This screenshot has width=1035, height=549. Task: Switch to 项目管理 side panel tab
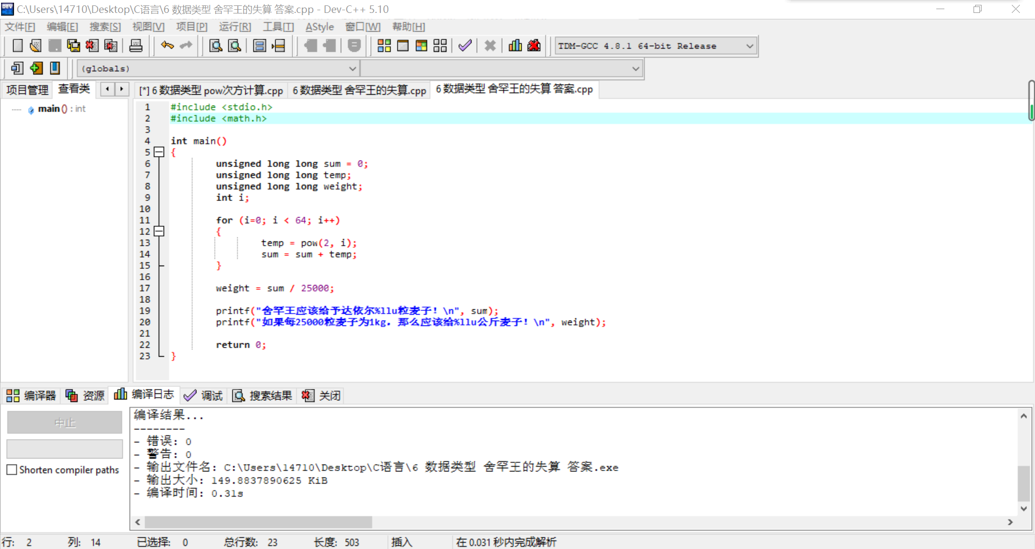[27, 90]
